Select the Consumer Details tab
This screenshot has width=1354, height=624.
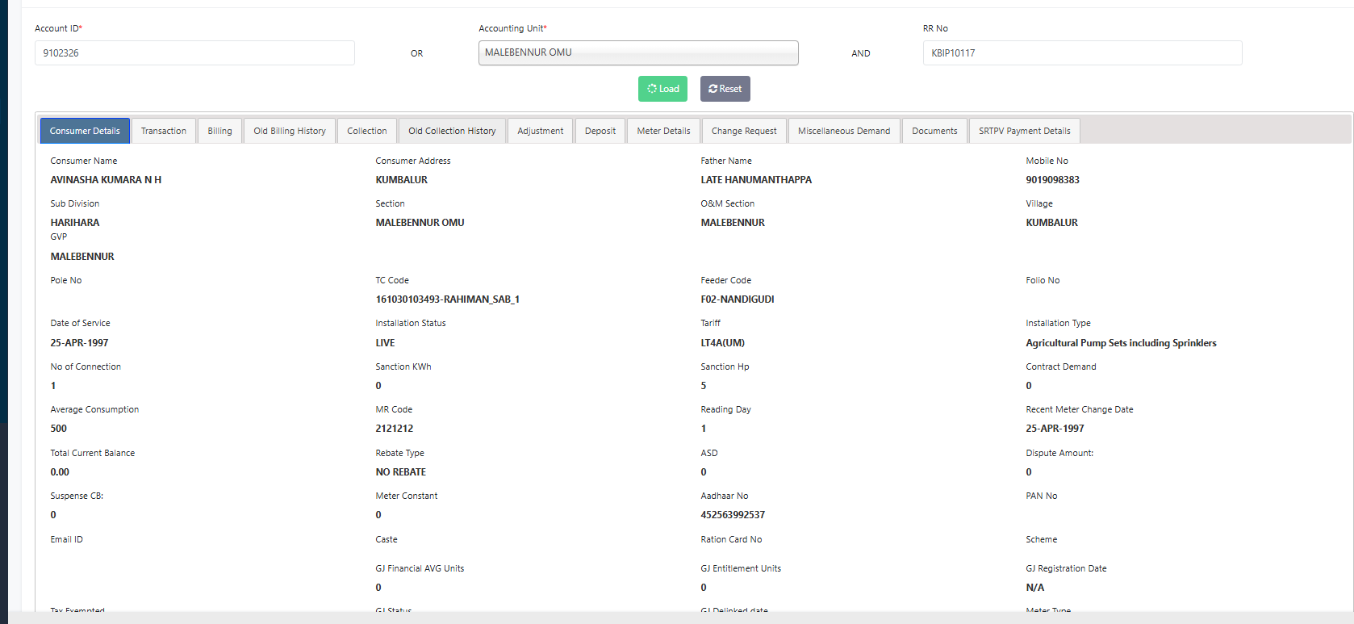[85, 131]
